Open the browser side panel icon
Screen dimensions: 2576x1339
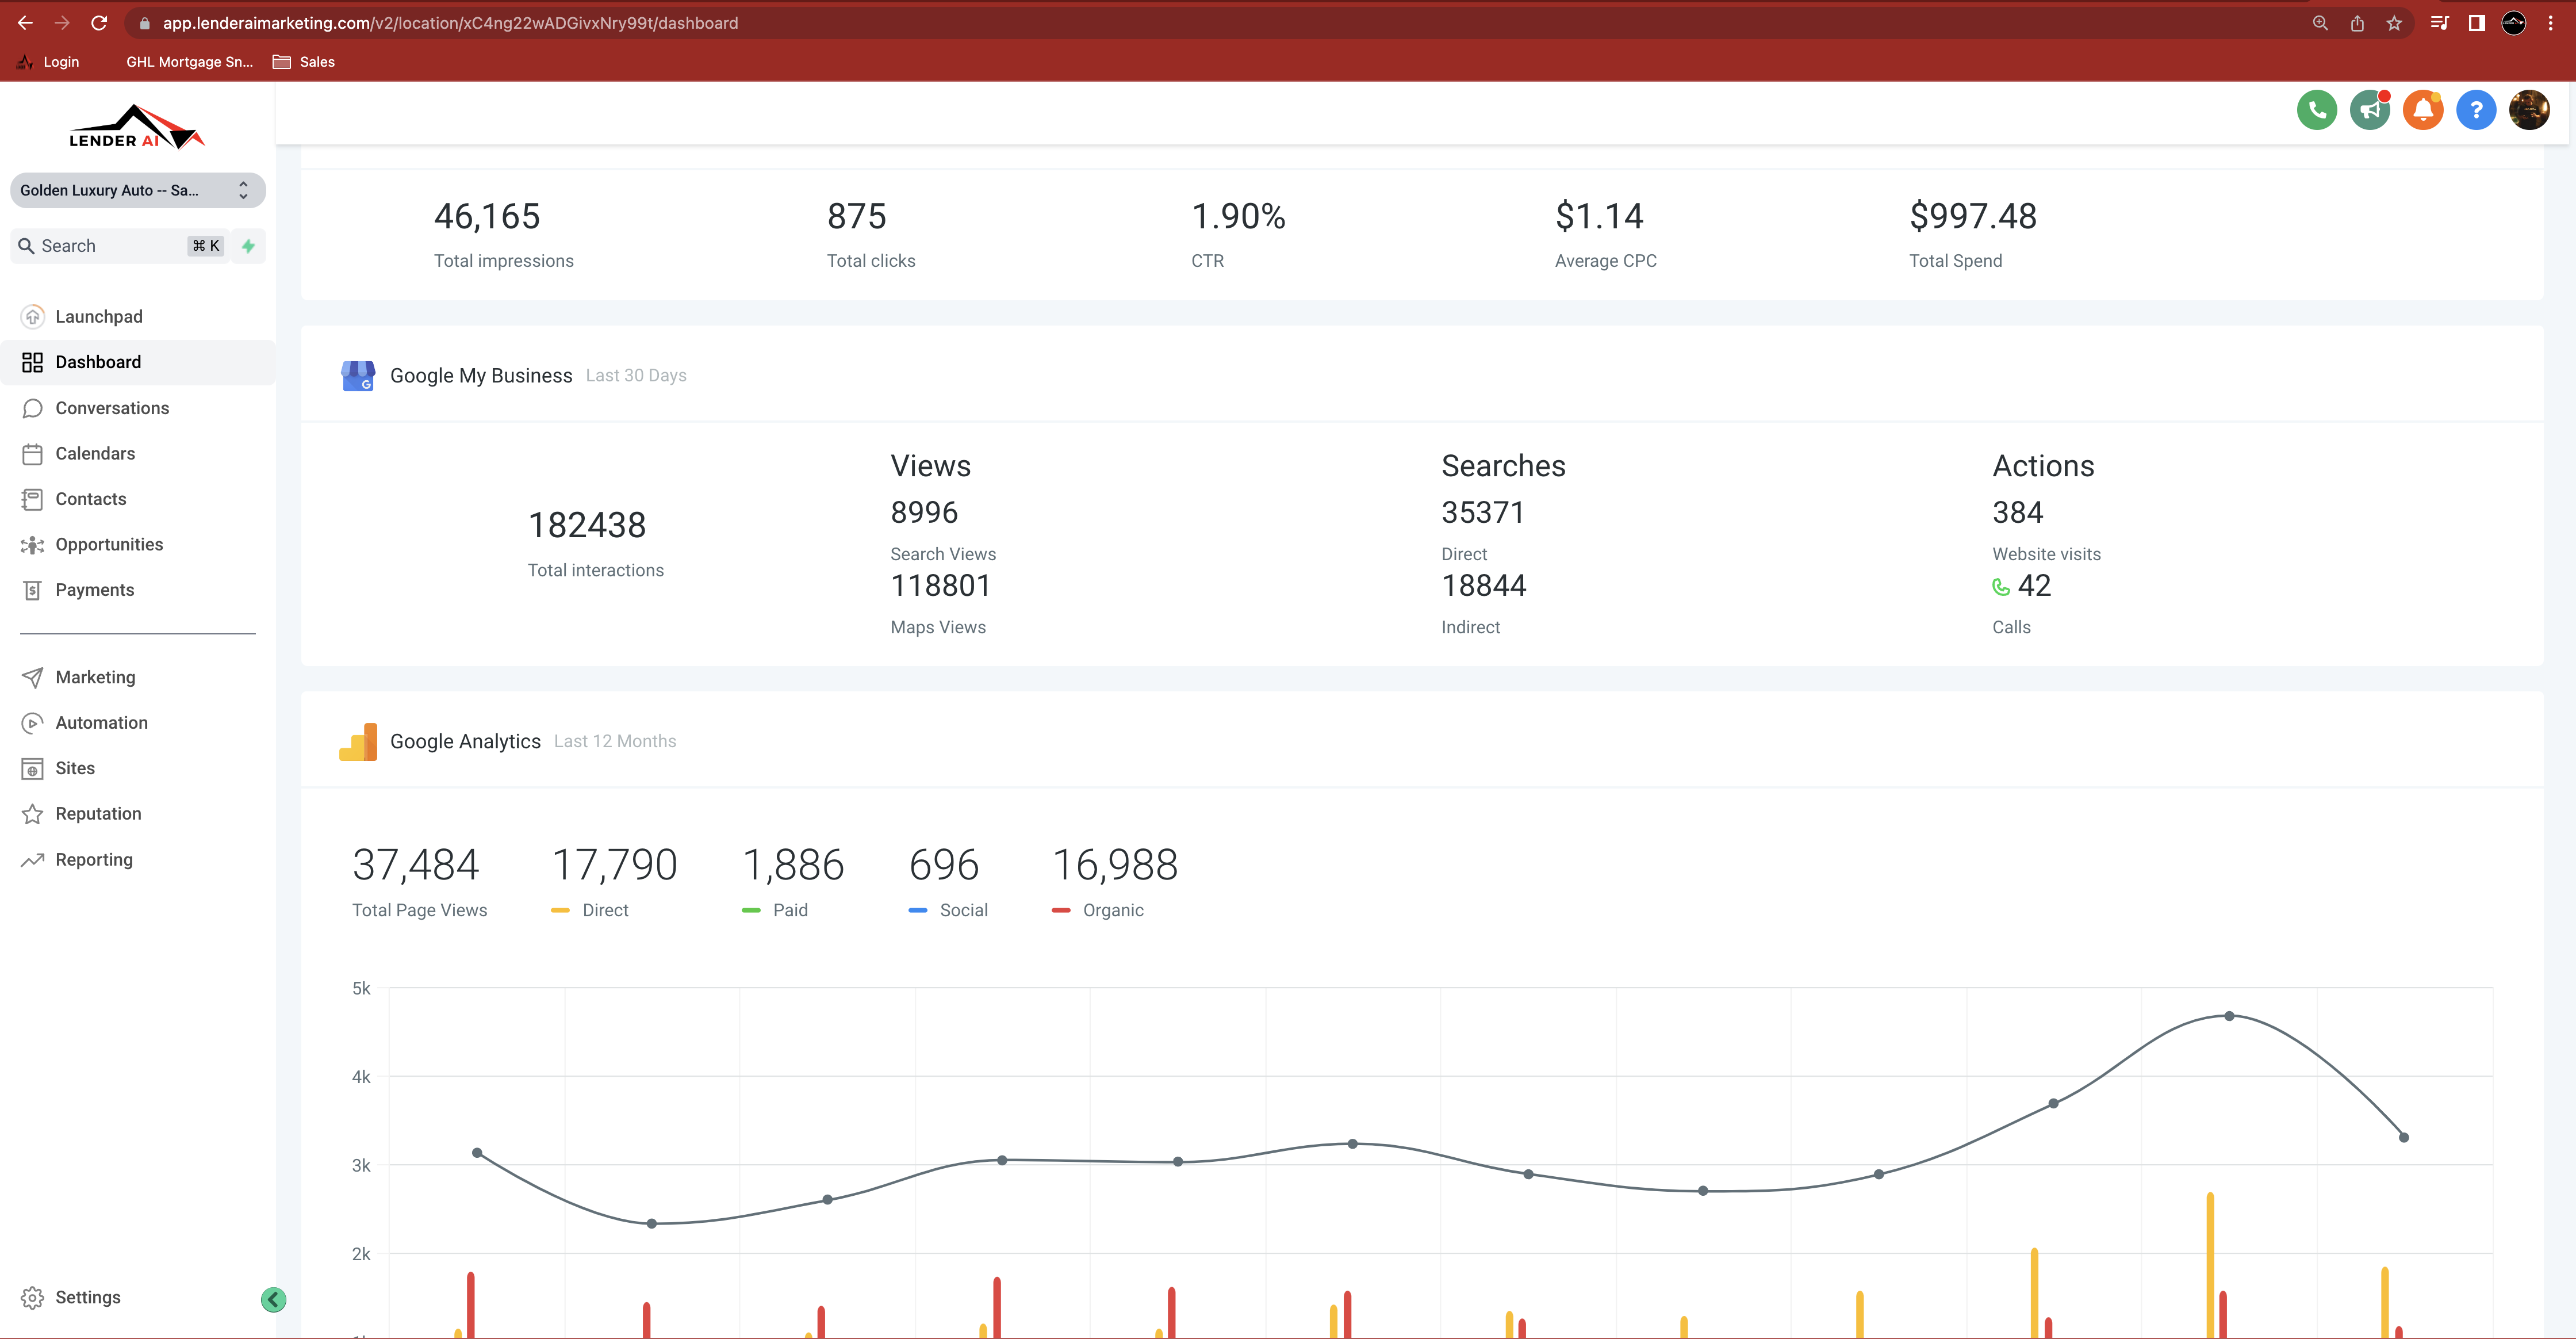2477,23
